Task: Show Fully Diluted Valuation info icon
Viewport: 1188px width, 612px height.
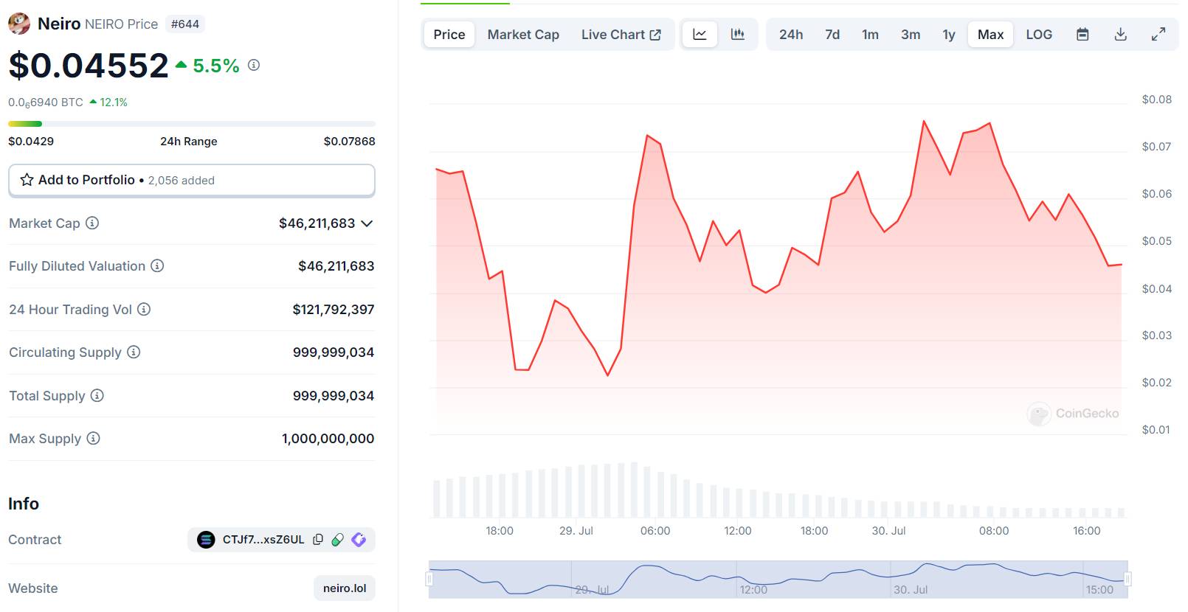Action: [157, 265]
